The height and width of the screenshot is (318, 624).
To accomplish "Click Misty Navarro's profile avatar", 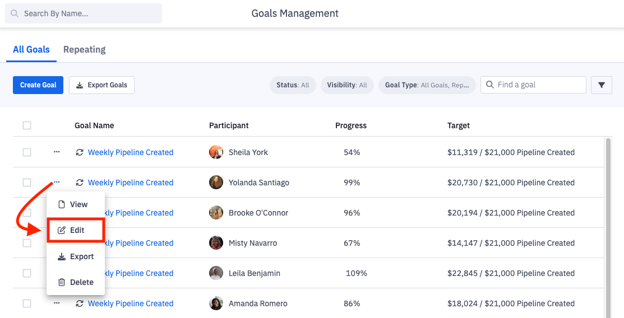I will point(216,243).
